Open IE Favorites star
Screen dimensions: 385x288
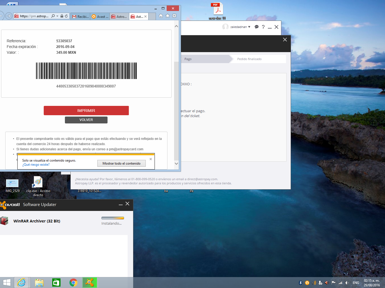point(167,16)
